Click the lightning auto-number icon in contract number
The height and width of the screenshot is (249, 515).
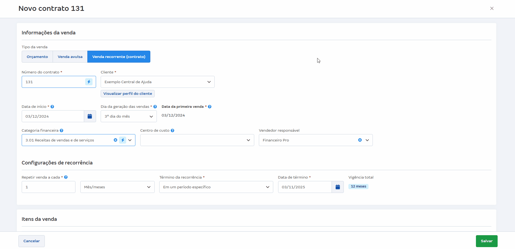tap(89, 82)
